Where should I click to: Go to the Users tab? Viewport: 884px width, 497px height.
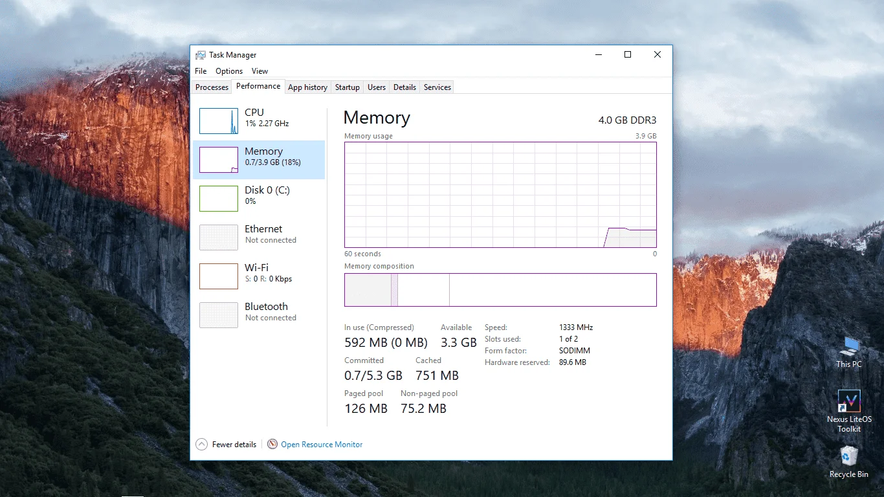coord(377,87)
